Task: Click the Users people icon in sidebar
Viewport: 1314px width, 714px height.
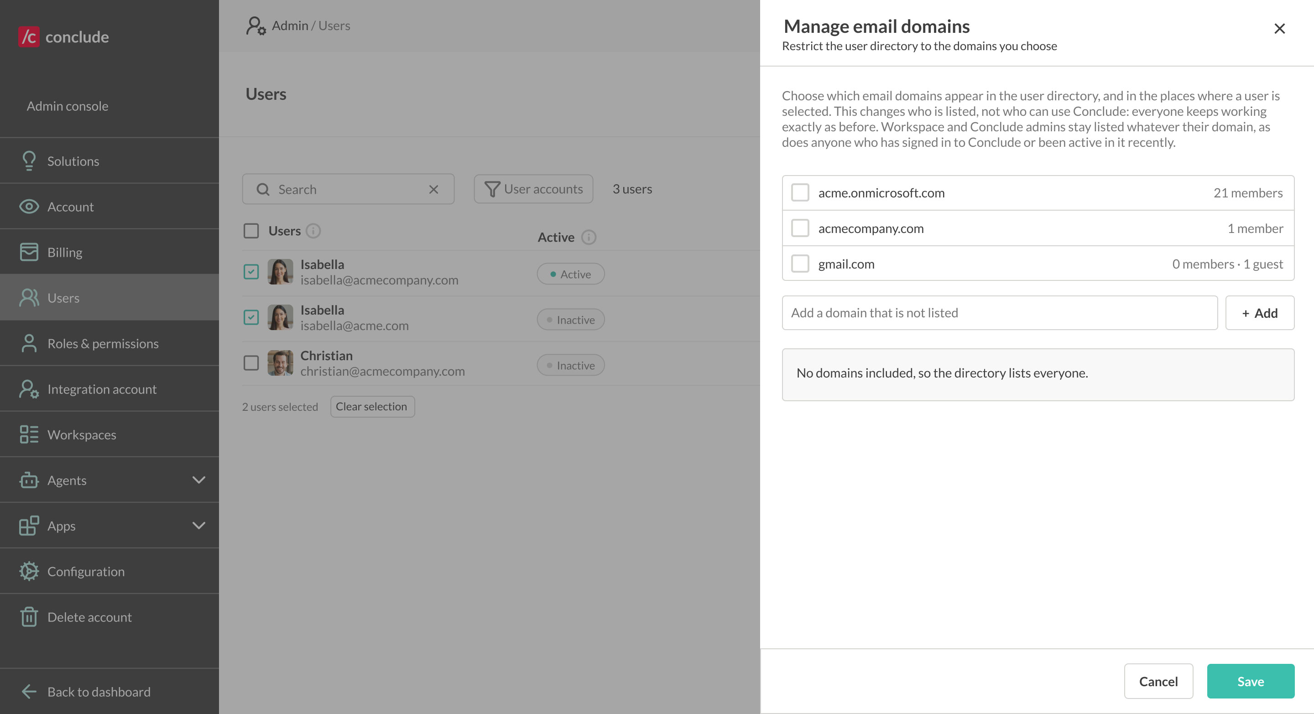Action: (29, 298)
